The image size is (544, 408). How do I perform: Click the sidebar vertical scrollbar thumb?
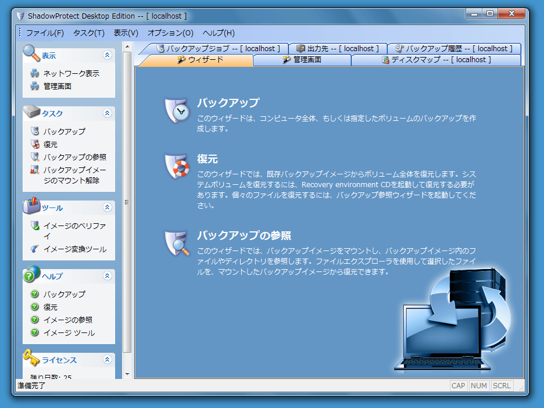(x=127, y=202)
